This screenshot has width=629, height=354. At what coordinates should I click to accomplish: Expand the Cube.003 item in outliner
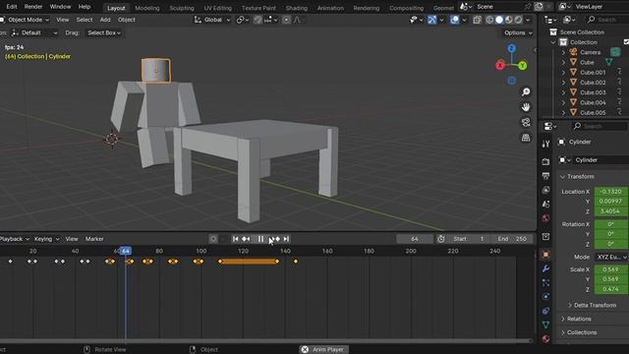tap(563, 92)
